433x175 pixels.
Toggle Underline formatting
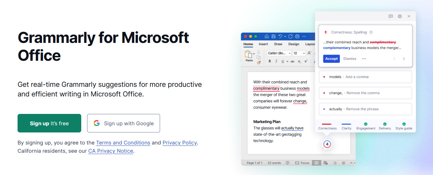tap(283, 61)
